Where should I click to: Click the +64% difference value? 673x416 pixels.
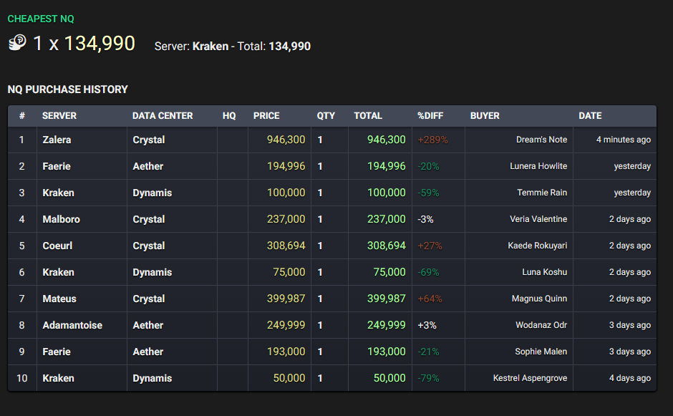click(430, 299)
